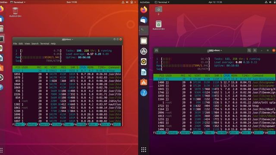276x155 pixels.
Task: Click Activities in the right top bar
Action: [145, 2]
